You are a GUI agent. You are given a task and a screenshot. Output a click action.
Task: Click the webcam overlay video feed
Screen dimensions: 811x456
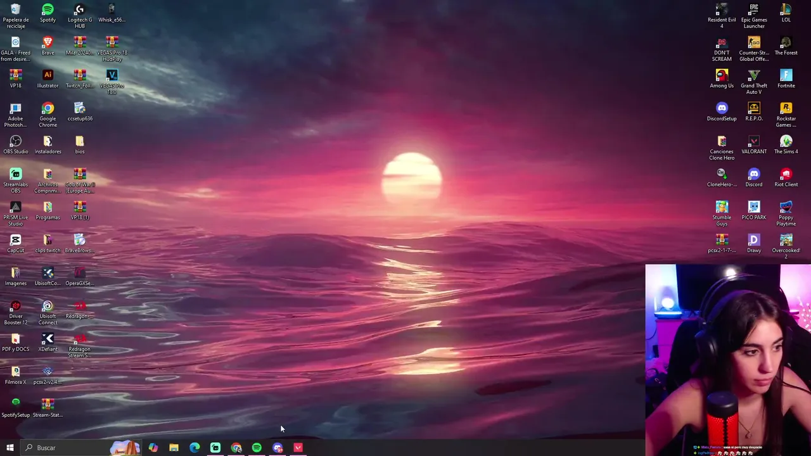tap(728, 360)
